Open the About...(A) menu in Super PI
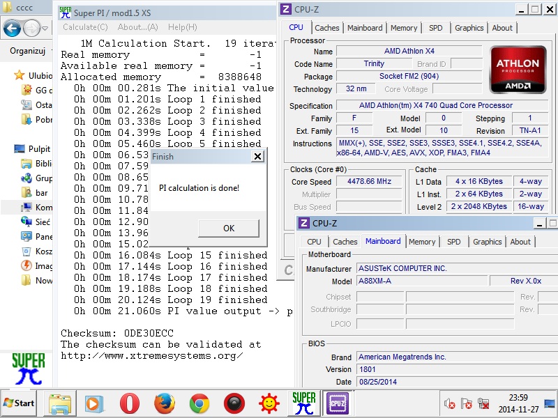 137,27
